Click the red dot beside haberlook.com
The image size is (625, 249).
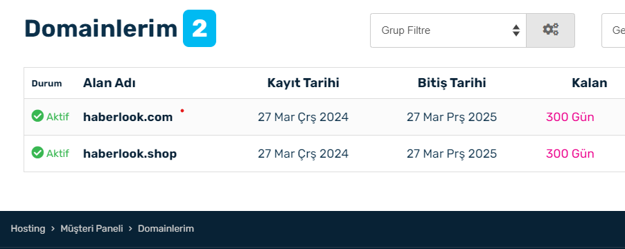click(182, 111)
